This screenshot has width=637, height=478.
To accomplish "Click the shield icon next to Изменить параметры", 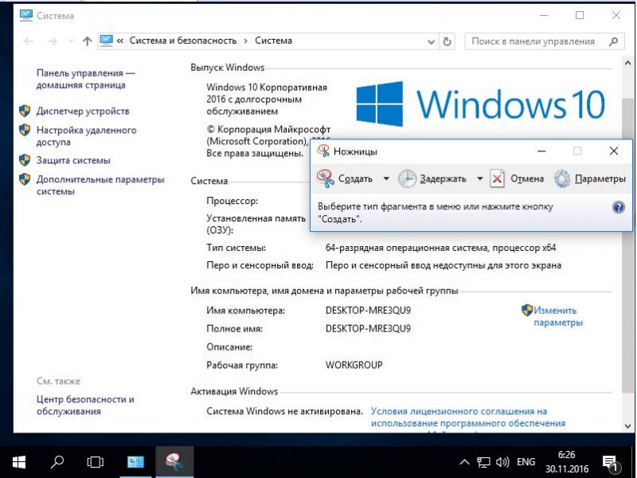I will tap(527, 310).
